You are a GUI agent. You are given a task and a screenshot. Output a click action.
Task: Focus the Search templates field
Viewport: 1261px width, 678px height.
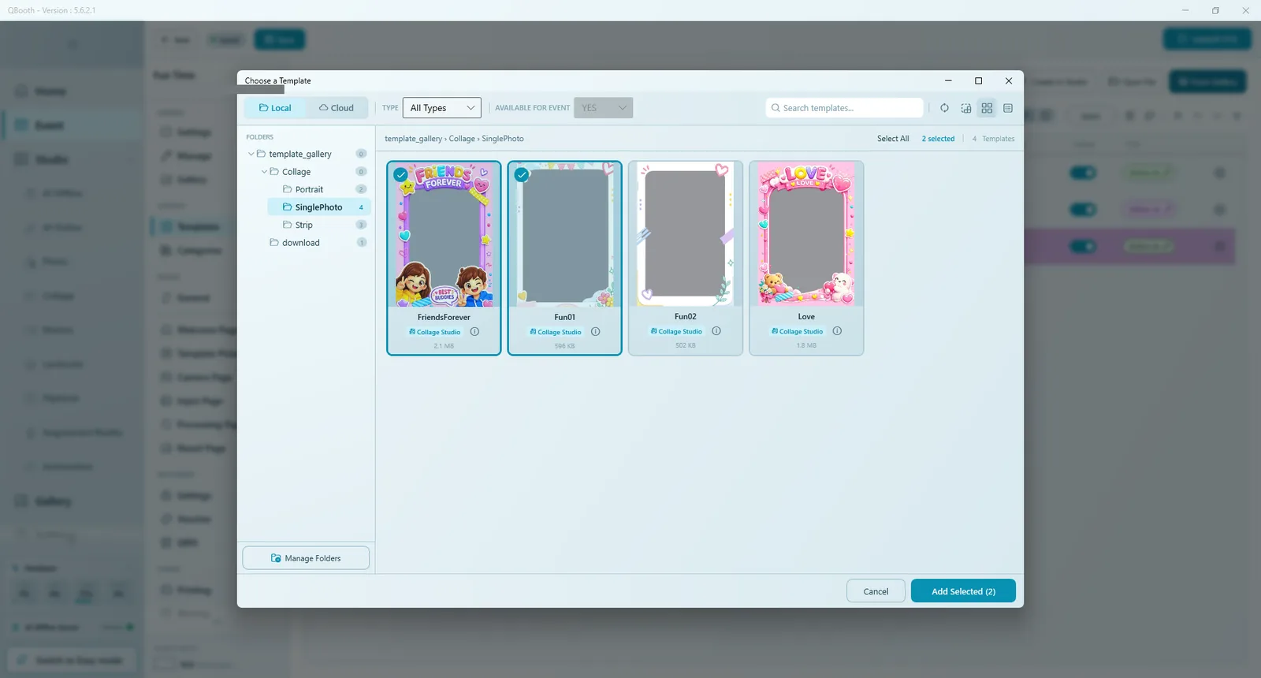click(x=844, y=108)
